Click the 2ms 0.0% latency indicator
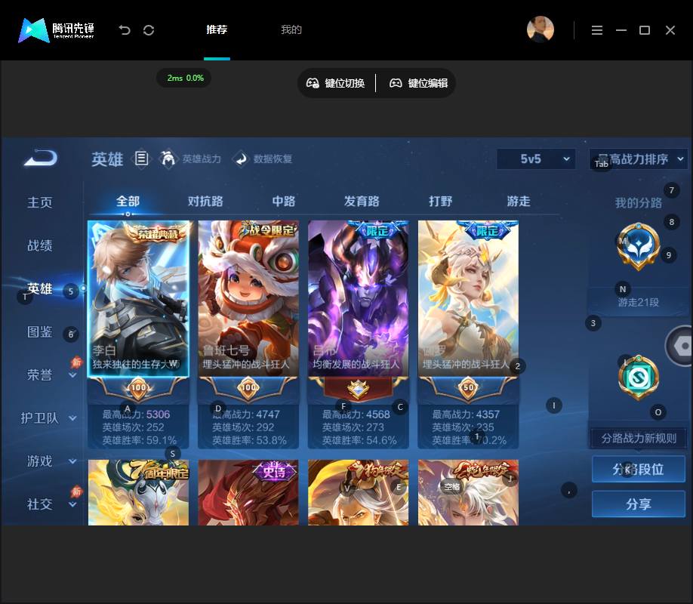693x604 pixels. pos(185,78)
